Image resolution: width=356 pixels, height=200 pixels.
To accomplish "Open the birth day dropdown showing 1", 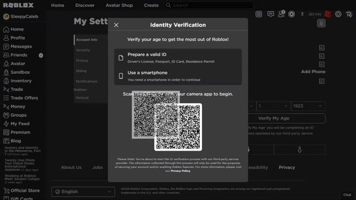I will pyautogui.click(x=273, y=106).
